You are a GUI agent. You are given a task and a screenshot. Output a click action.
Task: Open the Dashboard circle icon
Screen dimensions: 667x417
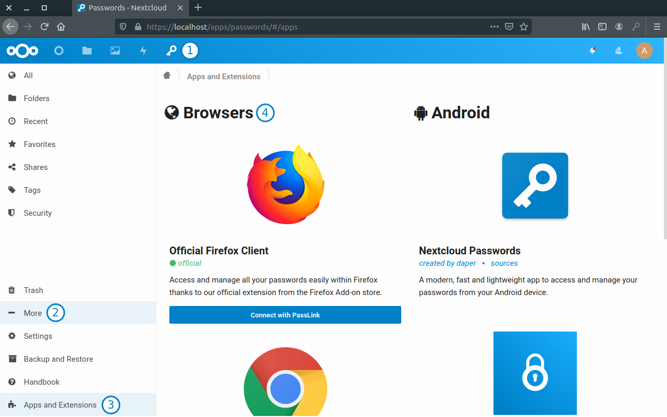click(x=59, y=51)
